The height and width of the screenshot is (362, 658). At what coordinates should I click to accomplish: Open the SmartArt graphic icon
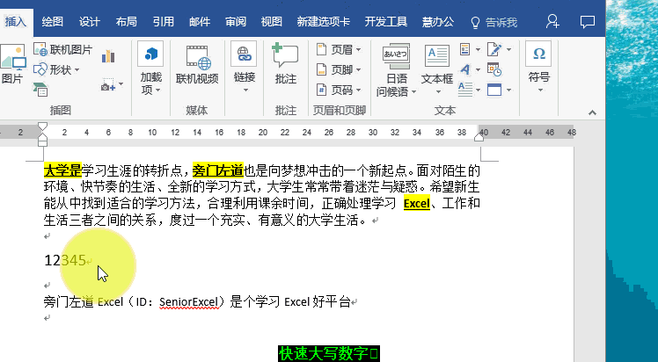pos(40,90)
